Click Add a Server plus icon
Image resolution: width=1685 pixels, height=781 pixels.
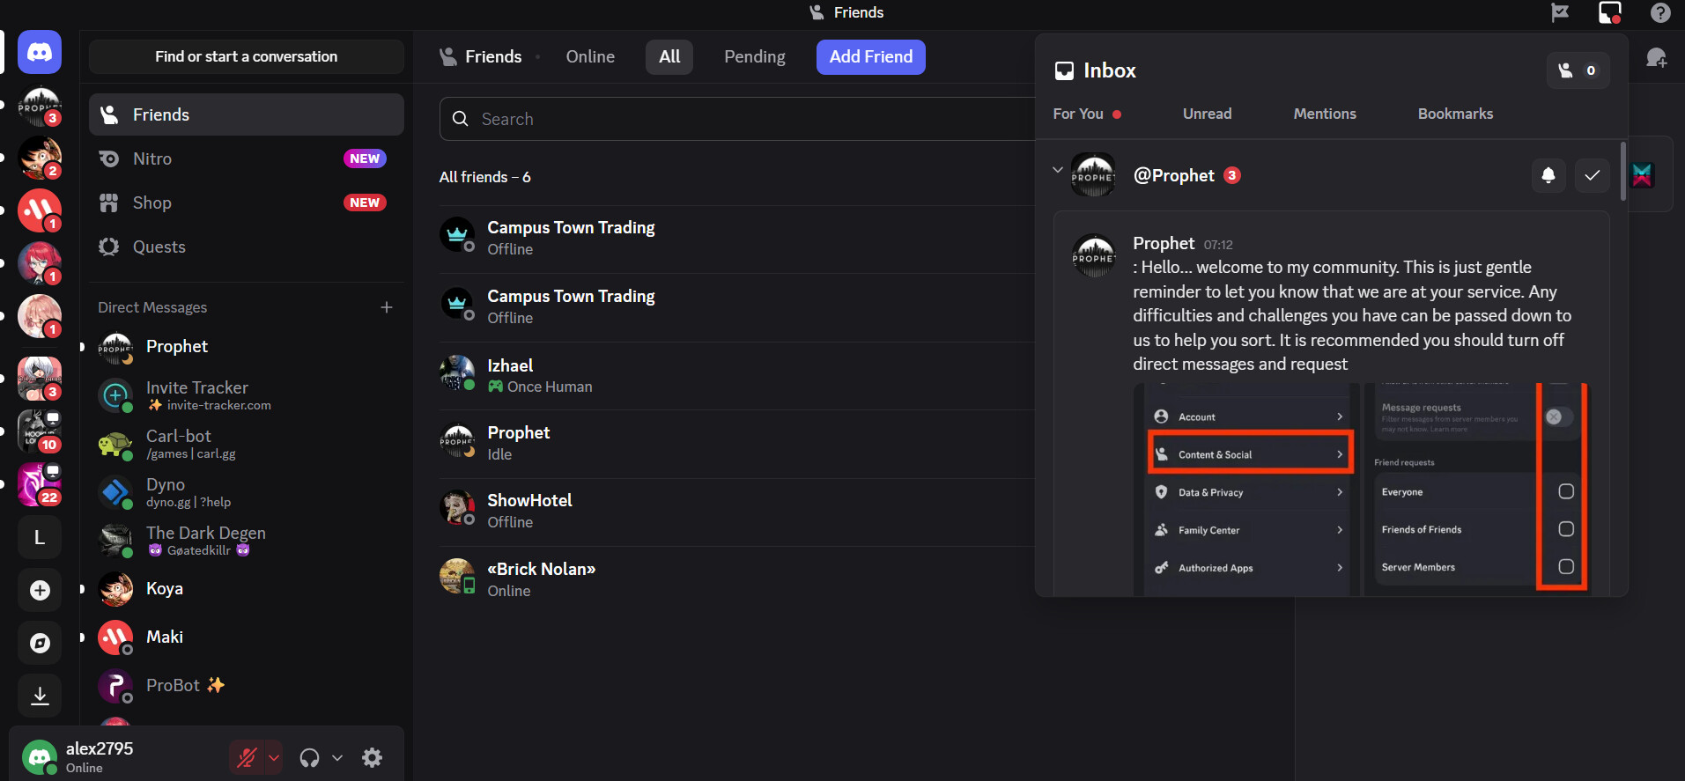[x=40, y=590]
